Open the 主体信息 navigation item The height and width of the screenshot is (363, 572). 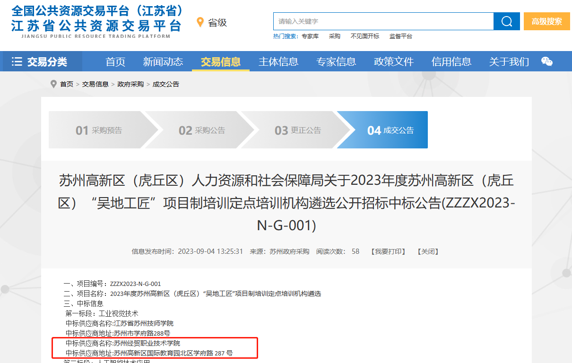coord(278,61)
